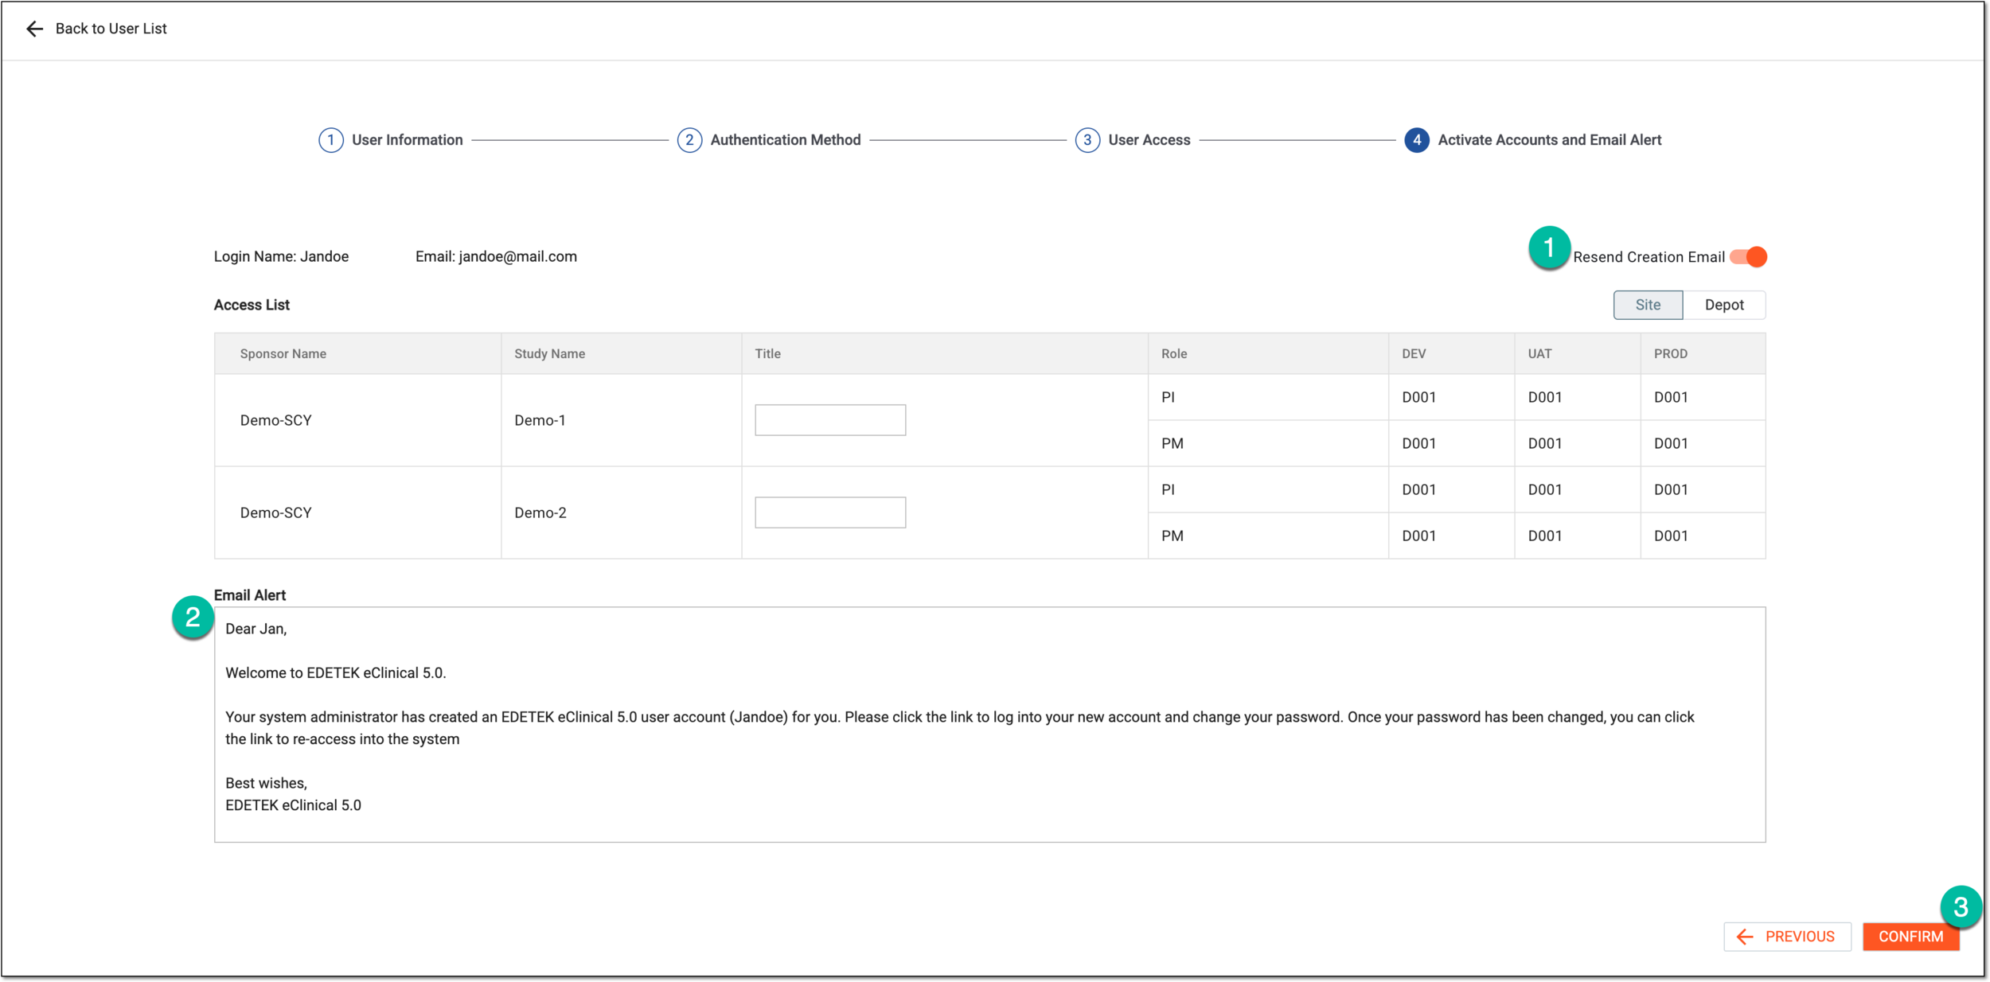1990x982 pixels.
Task: Click step 4 circle Activate Accounts
Action: [x=1417, y=140]
